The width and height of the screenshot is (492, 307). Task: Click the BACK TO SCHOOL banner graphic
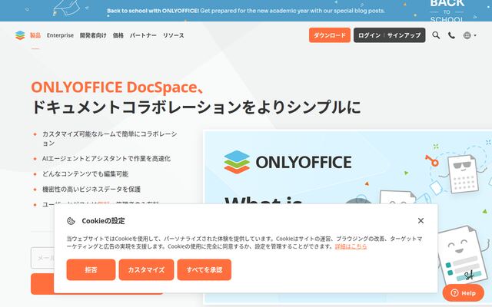click(x=447, y=11)
